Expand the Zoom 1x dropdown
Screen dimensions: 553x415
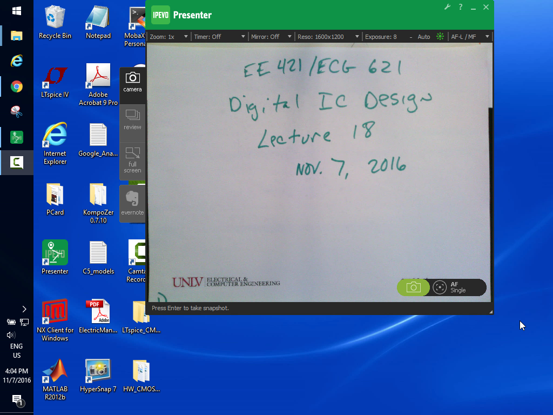pos(169,37)
